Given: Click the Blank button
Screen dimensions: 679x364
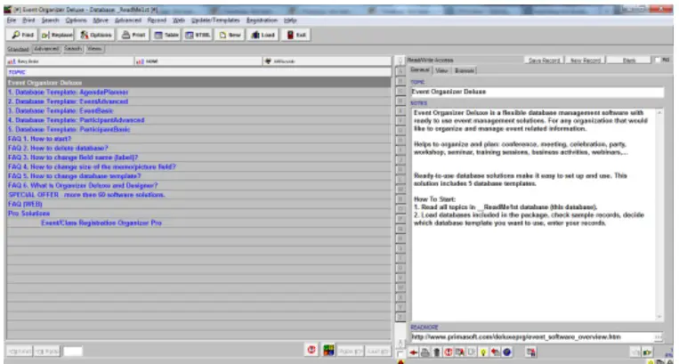Looking at the screenshot, I should point(629,61).
